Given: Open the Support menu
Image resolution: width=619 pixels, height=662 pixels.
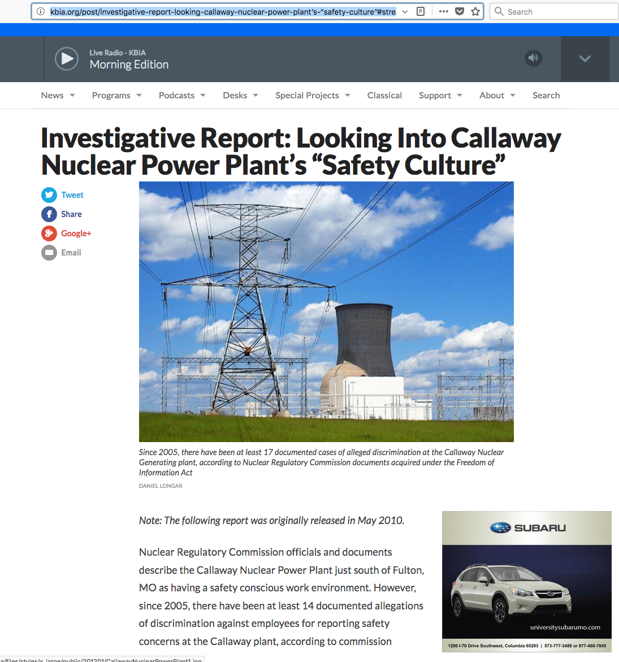Looking at the screenshot, I should click(440, 95).
